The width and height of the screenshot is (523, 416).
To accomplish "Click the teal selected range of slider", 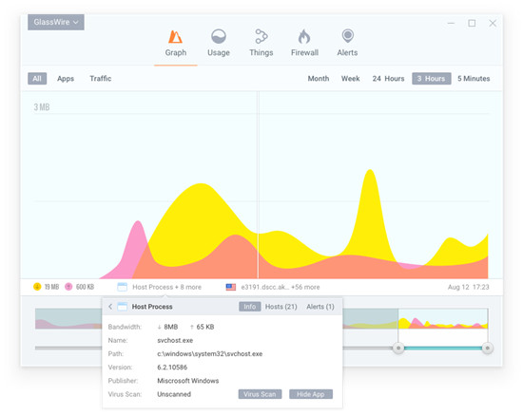I will click(x=443, y=348).
